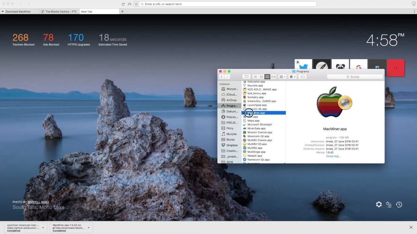Click the share icon beside reload

point(130,4)
